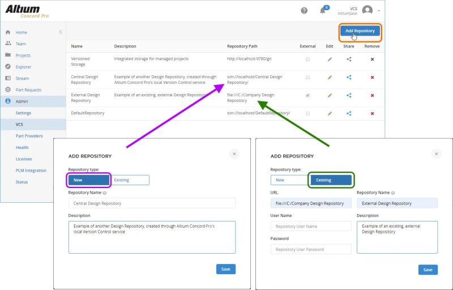Viewport: 453px width, 290px height.
Task: Remove DefaultRepository with the red X
Action: (x=372, y=113)
